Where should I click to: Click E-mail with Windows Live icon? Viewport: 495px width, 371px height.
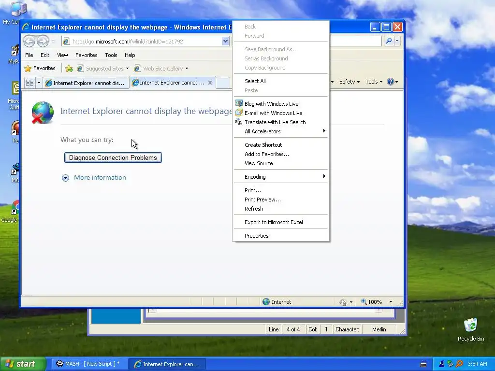tap(239, 113)
